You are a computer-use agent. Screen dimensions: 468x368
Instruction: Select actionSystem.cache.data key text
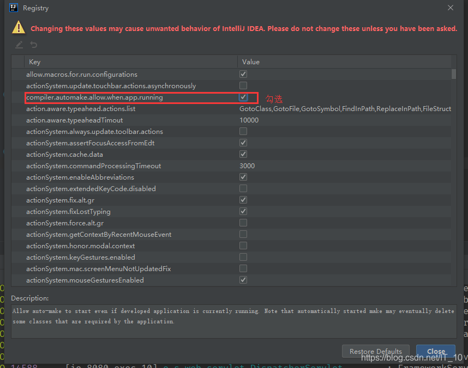(64, 155)
